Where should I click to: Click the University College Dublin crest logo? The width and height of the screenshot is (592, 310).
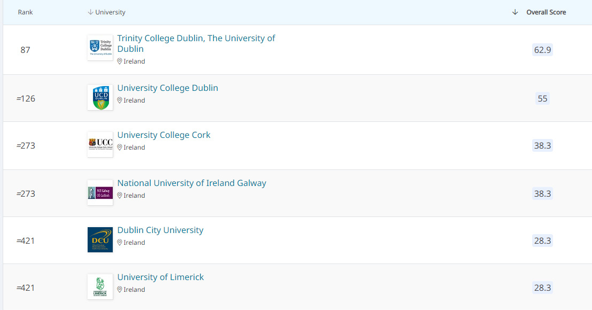click(x=100, y=97)
